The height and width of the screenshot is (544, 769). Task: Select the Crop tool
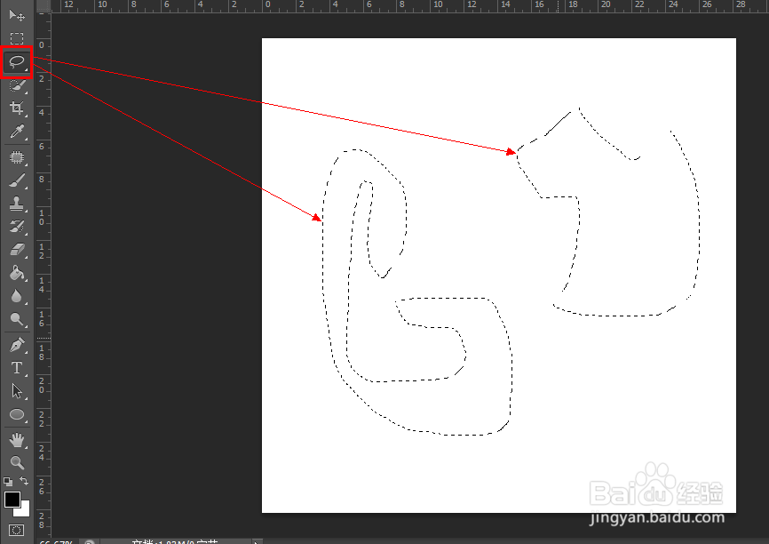(17, 108)
